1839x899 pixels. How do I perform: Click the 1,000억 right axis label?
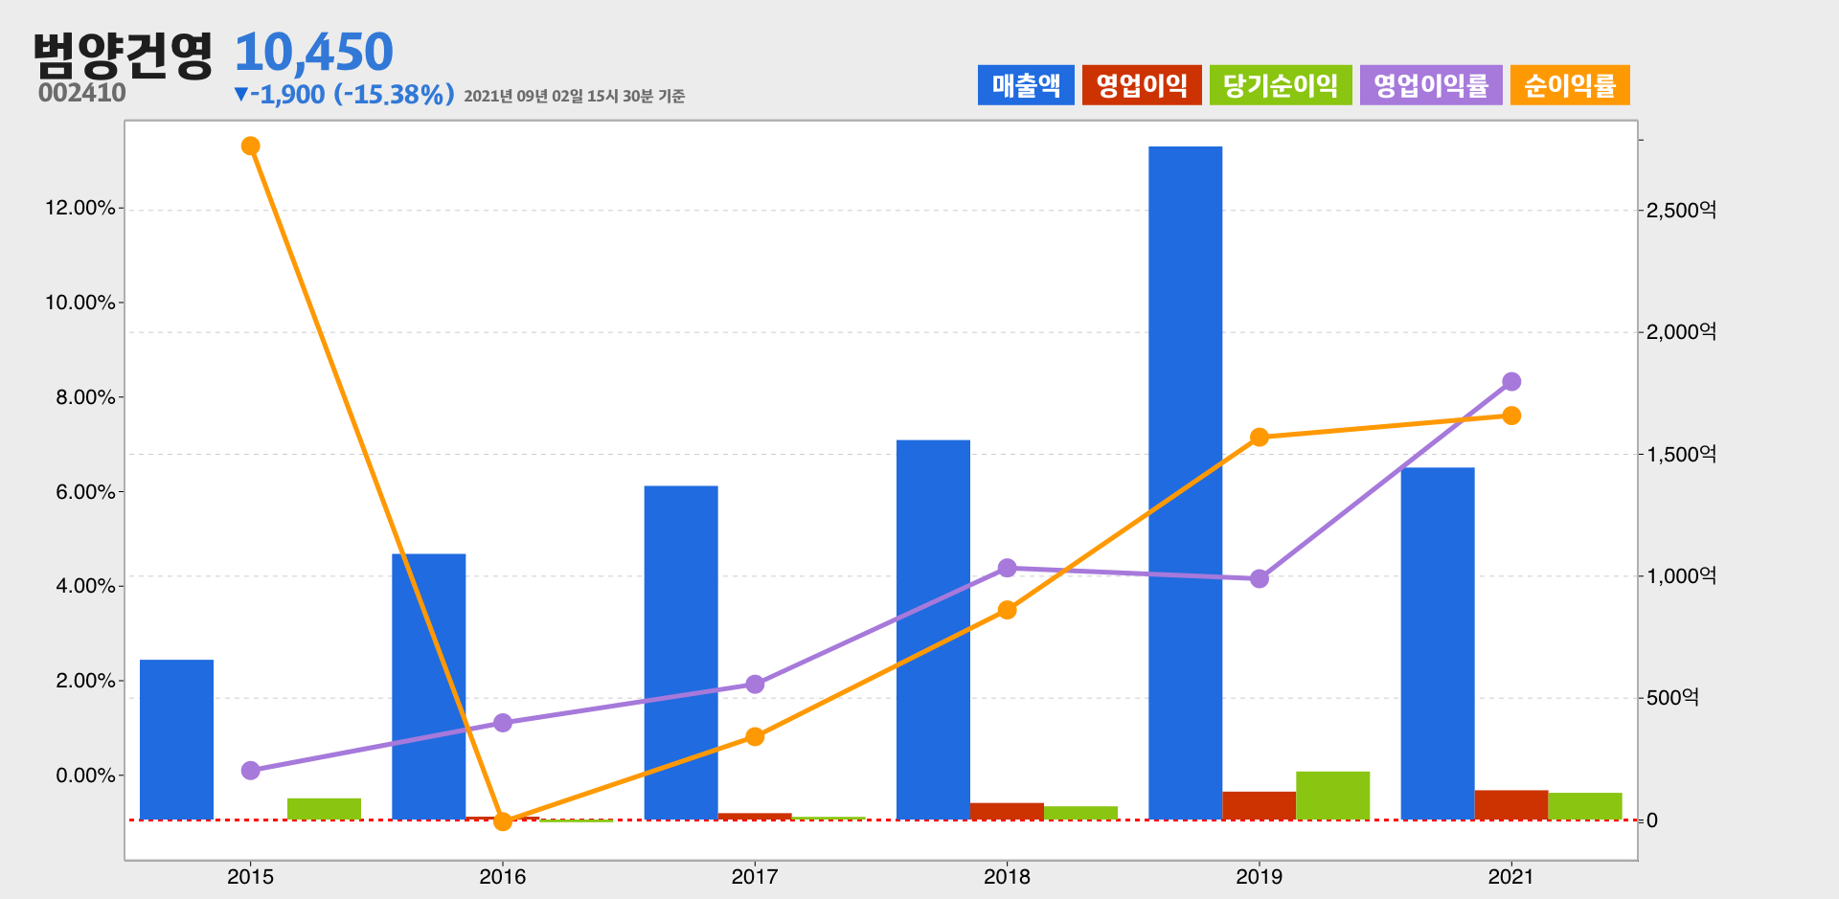[1681, 576]
